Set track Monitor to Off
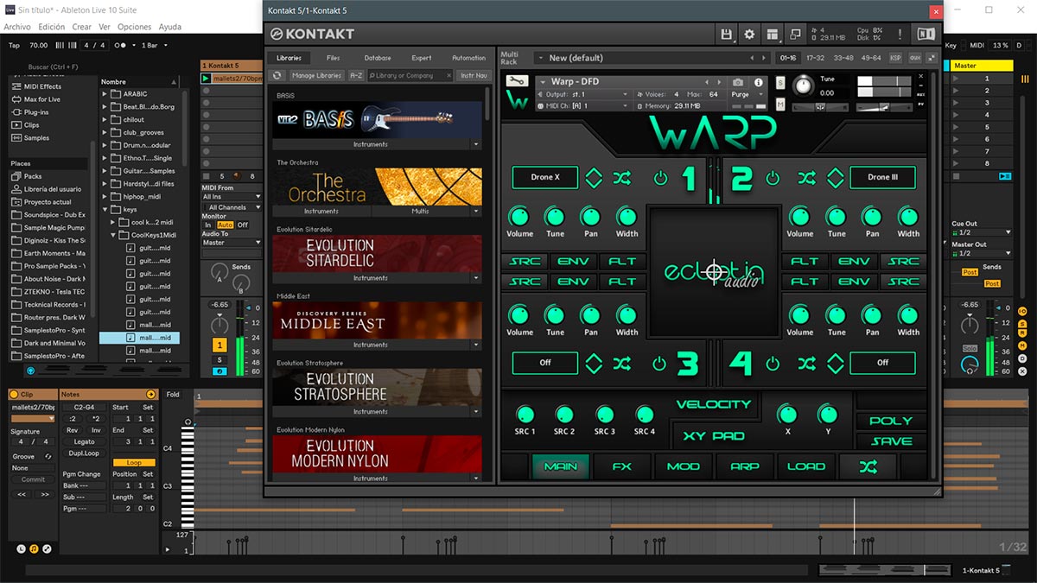The image size is (1037, 583). click(243, 225)
